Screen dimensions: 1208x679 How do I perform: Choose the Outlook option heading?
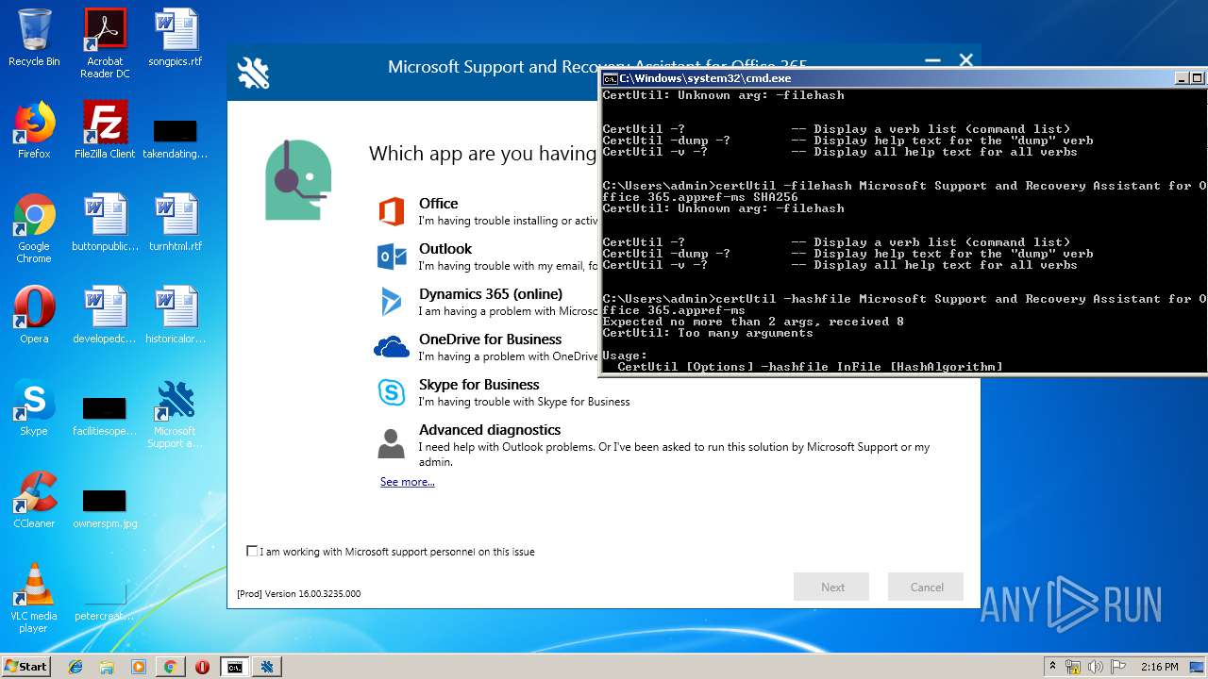tap(445, 248)
